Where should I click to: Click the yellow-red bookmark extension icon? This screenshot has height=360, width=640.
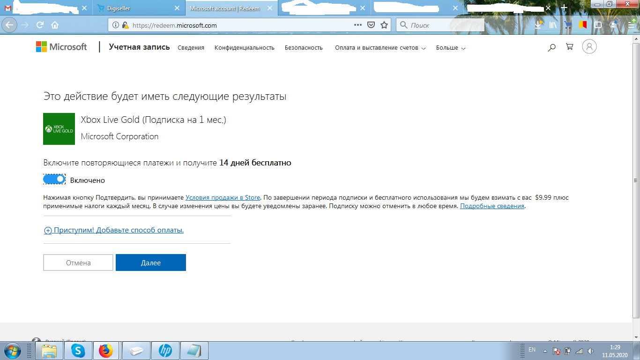click(x=582, y=25)
